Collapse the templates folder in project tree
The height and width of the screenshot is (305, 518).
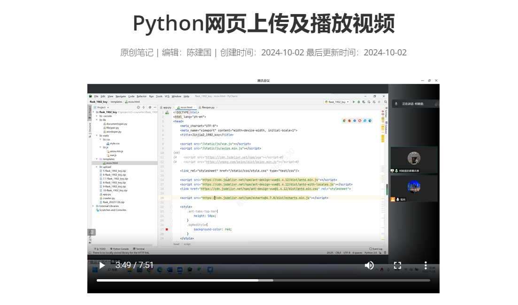click(97, 159)
